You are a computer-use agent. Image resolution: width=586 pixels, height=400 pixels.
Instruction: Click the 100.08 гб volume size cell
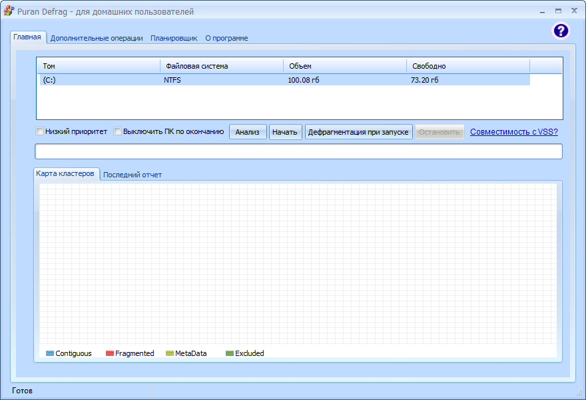point(304,80)
